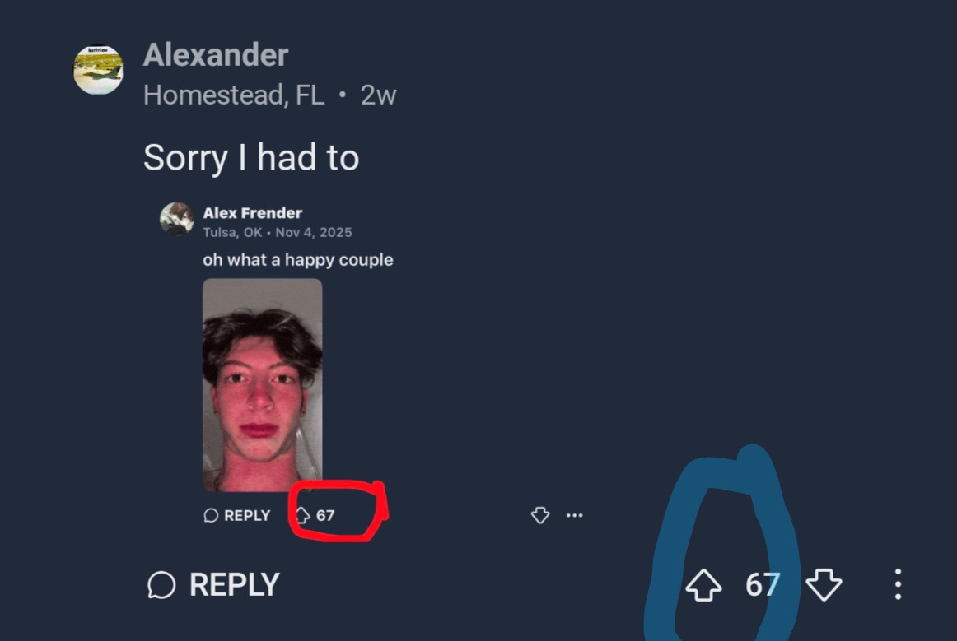Viewport: 957px width, 641px height.
Task: Downvote Alex Frender's quoted post
Action: point(540,515)
